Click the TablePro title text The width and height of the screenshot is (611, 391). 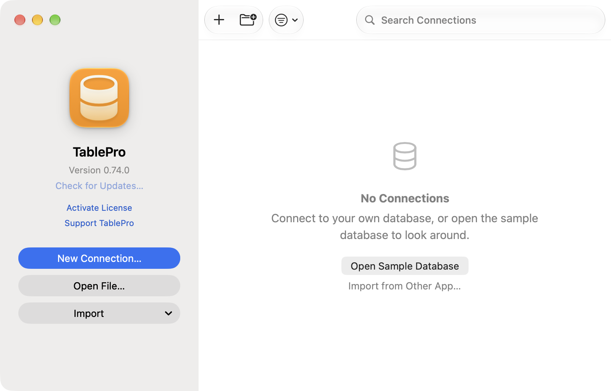99,152
